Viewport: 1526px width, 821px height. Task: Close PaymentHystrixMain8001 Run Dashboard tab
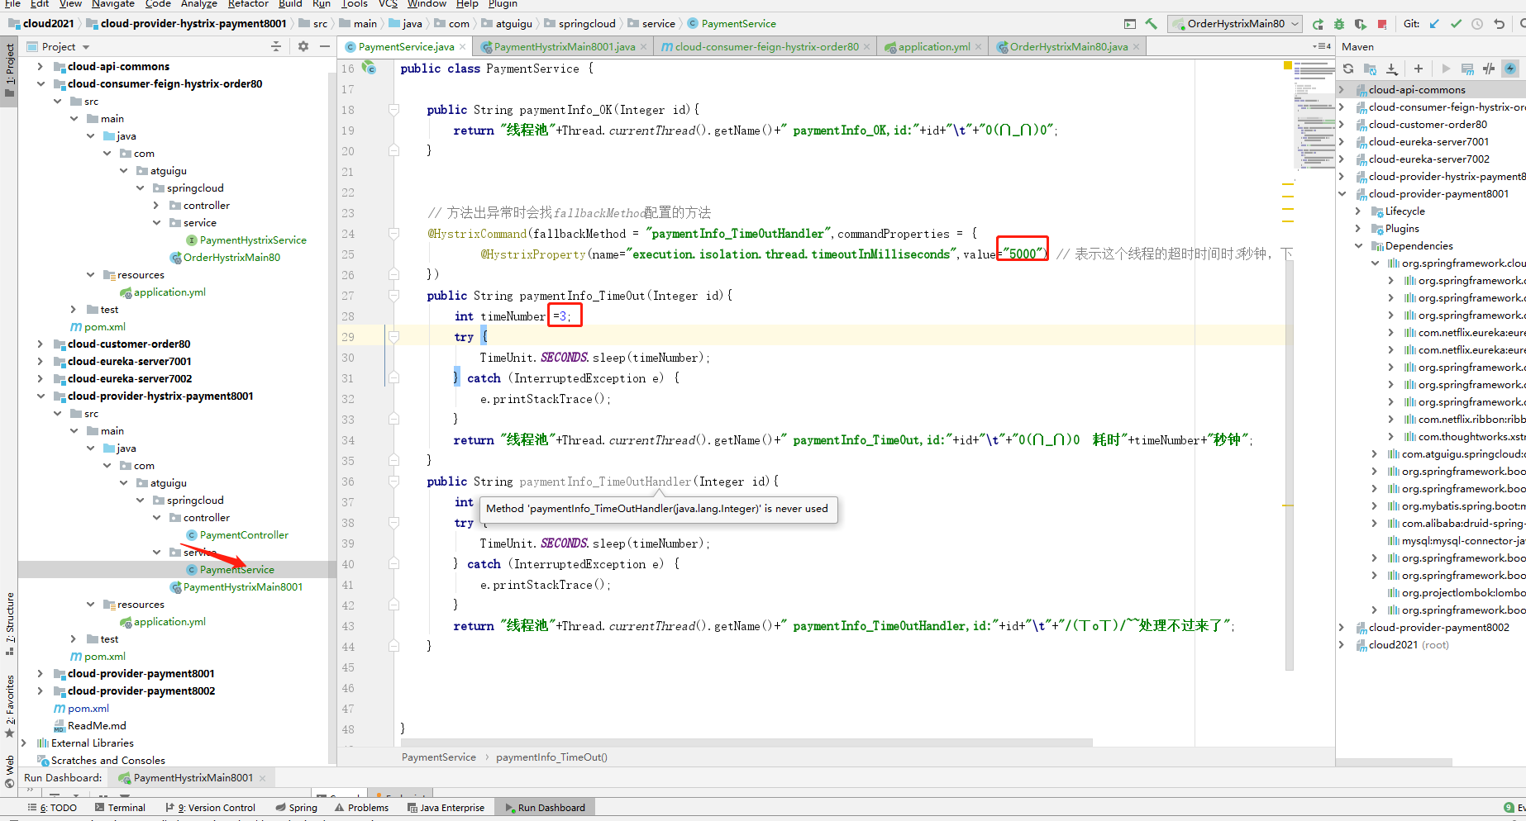tap(263, 778)
